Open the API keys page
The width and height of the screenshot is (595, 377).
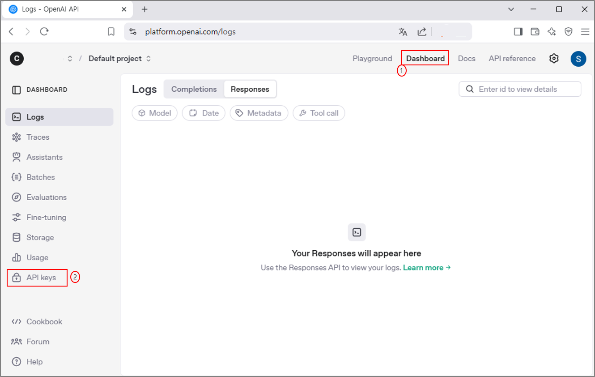pyautogui.click(x=37, y=278)
